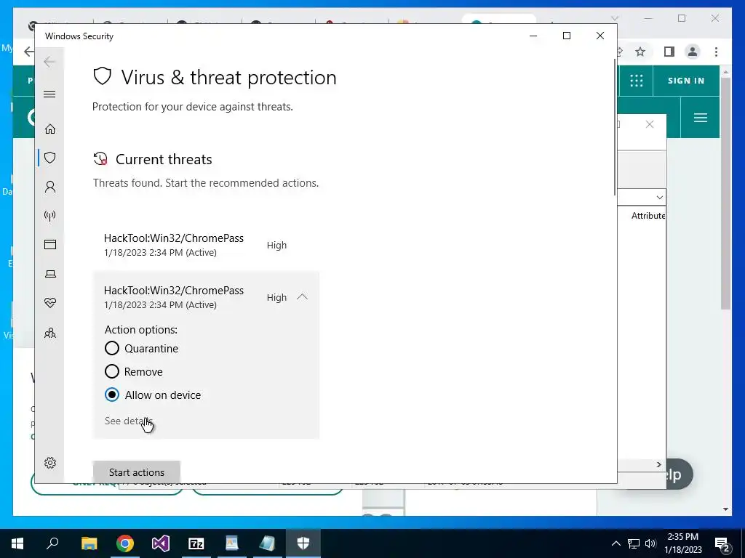Open the dropdown arrow in the background dialog
Viewport: 745px width, 558px height.
(659, 198)
